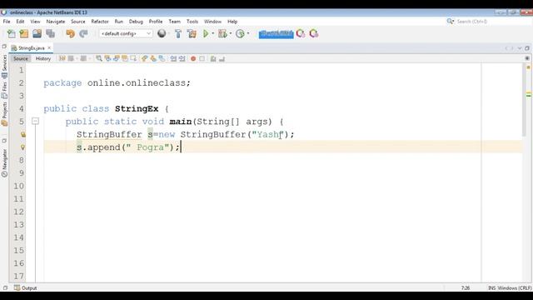This screenshot has height=300, width=533.
Task: Run the project with green play icon
Action: pos(206,33)
